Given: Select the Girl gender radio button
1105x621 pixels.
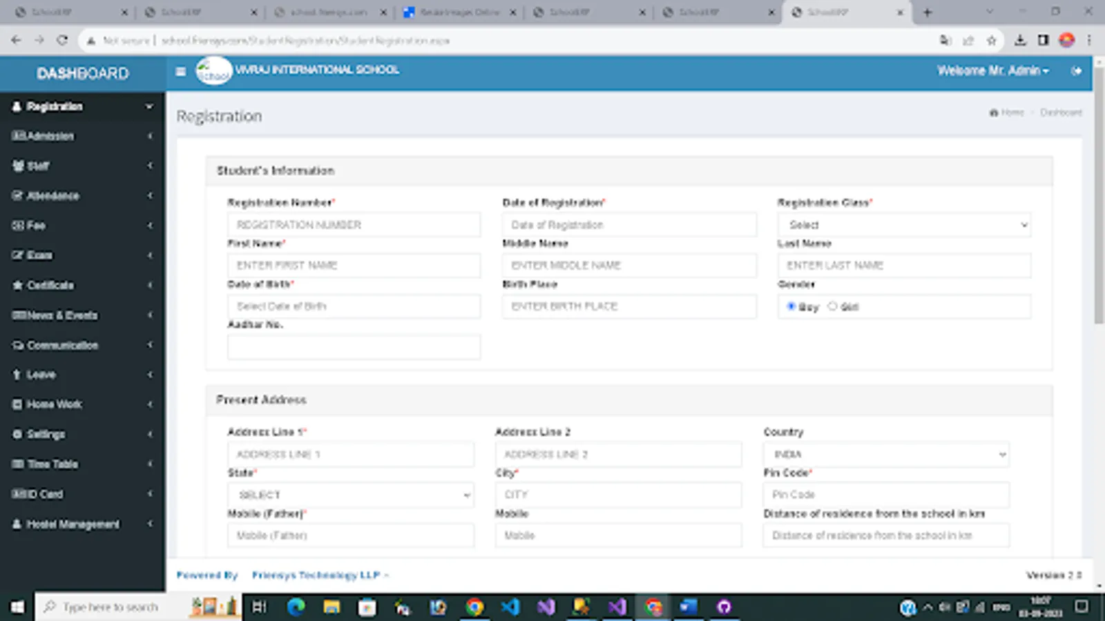Looking at the screenshot, I should pos(832,306).
